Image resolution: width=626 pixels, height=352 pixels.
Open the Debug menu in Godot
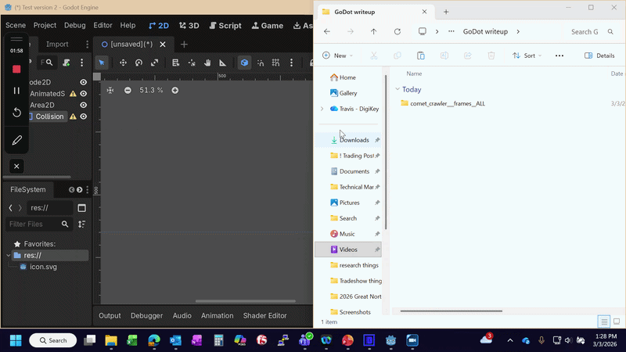point(75,26)
